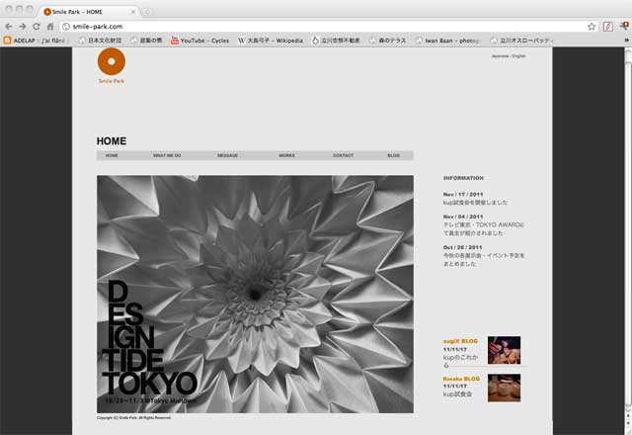
Task: Open BLOG in the navigation bar
Action: [393, 155]
